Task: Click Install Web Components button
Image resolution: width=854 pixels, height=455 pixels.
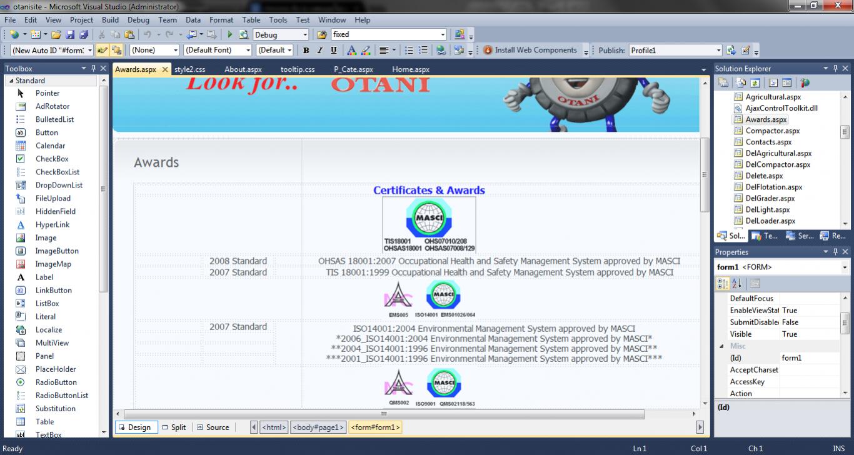Action: click(530, 50)
